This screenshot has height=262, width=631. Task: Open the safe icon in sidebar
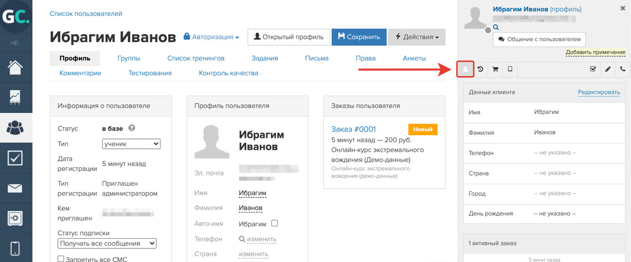(16, 218)
